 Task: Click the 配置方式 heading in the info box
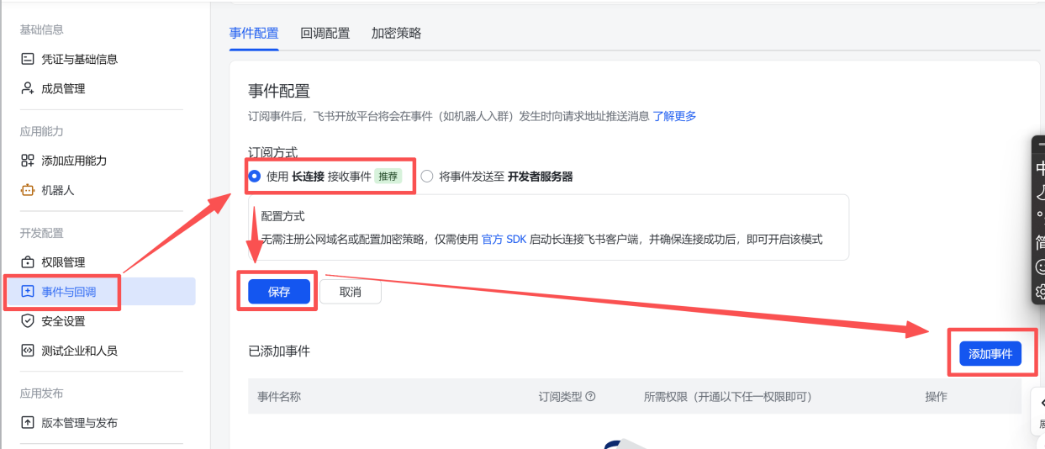[x=283, y=216]
